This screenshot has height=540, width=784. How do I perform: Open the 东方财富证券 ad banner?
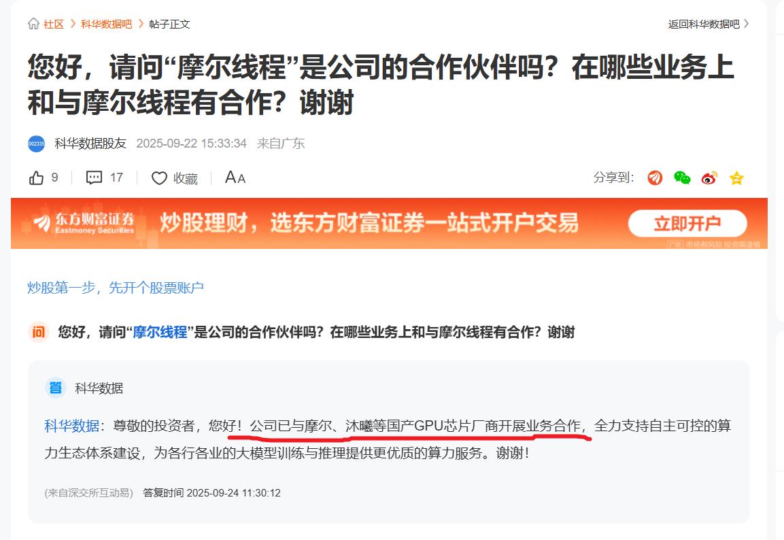coord(389,223)
